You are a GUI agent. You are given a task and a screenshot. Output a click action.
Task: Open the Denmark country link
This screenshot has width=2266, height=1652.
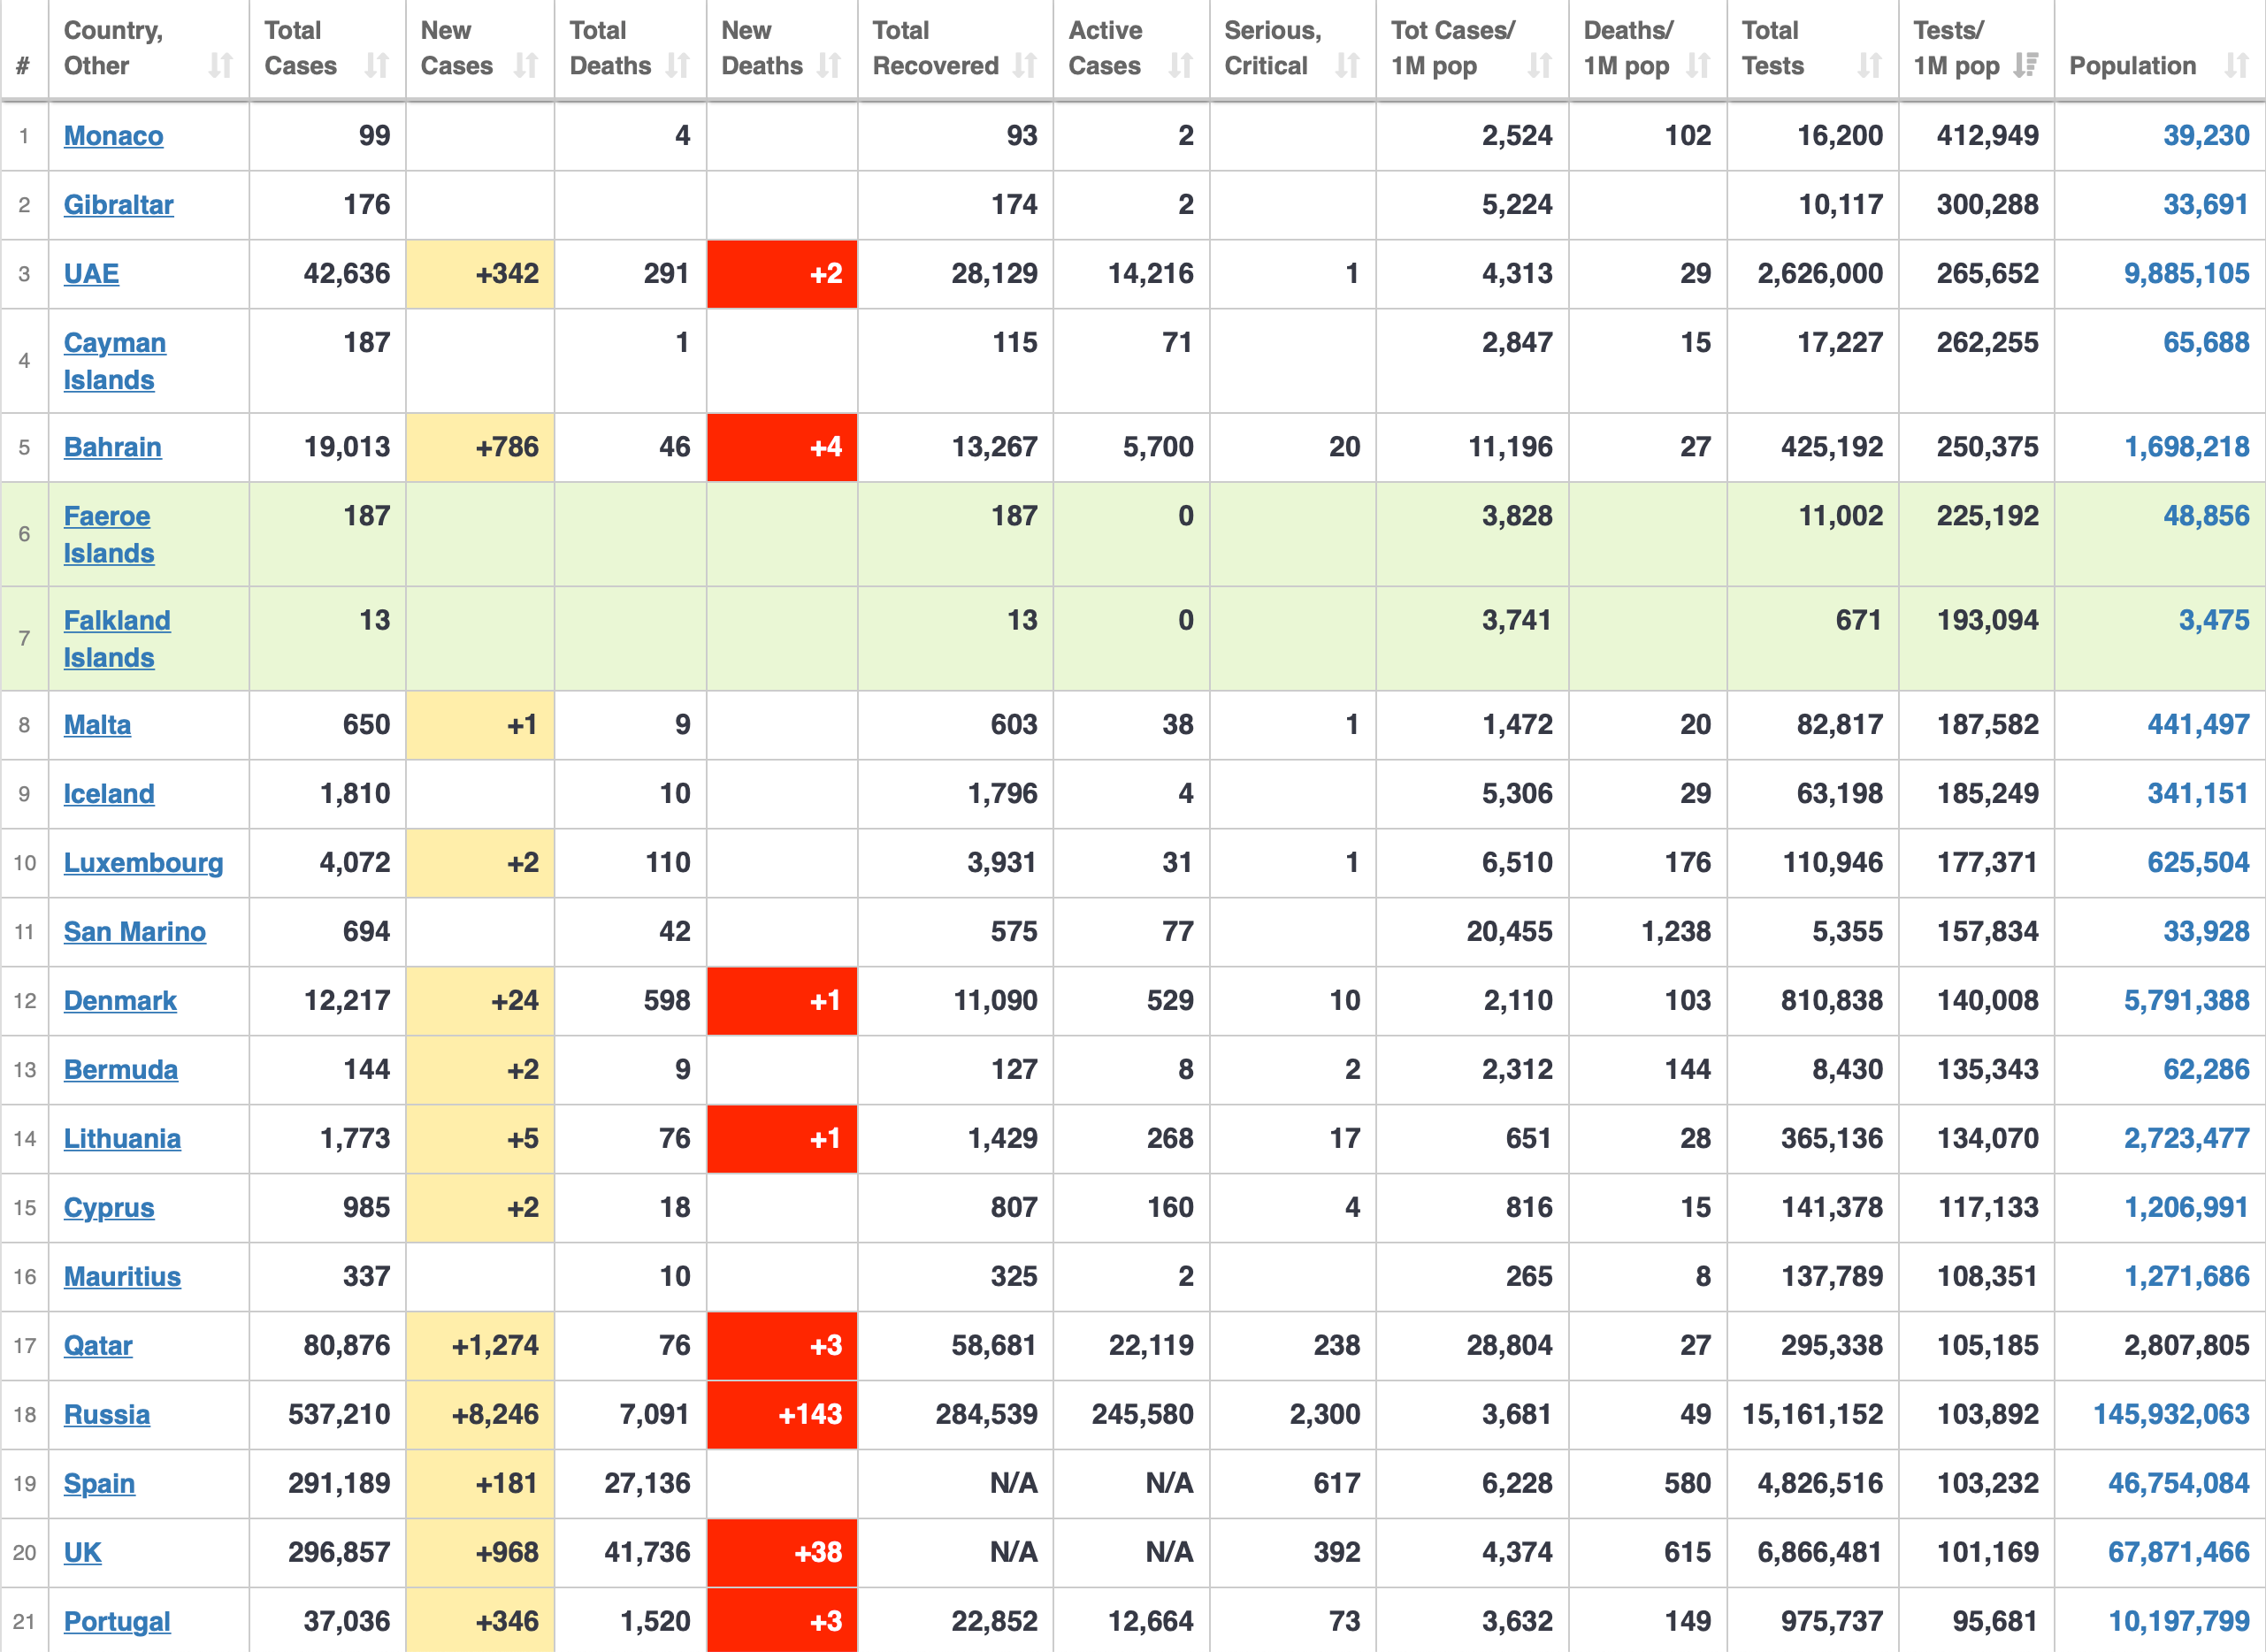click(121, 1001)
